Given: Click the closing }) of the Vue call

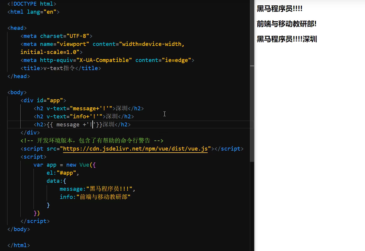Looking at the screenshot, I should point(37,213).
